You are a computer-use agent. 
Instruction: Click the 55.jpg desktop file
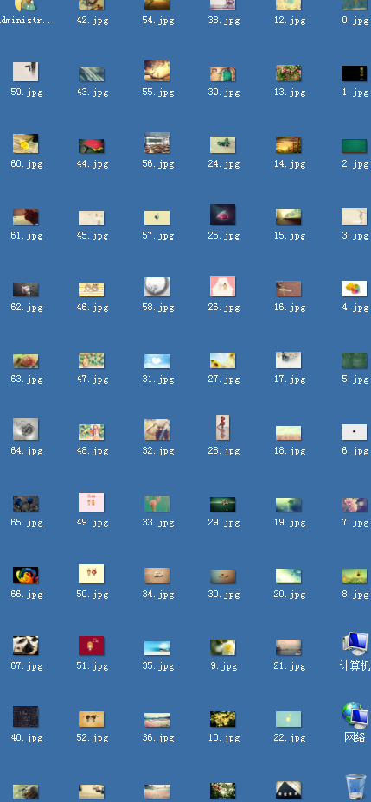point(157,71)
